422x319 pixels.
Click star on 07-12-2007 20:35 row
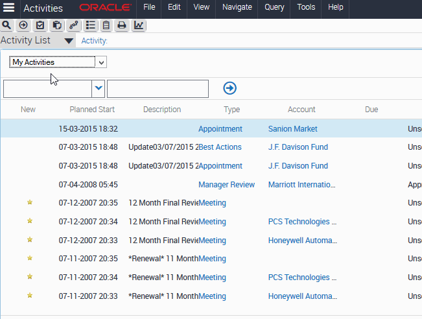coord(30,202)
